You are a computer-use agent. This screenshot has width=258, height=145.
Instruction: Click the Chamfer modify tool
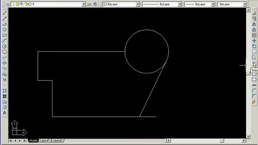coord(254,91)
